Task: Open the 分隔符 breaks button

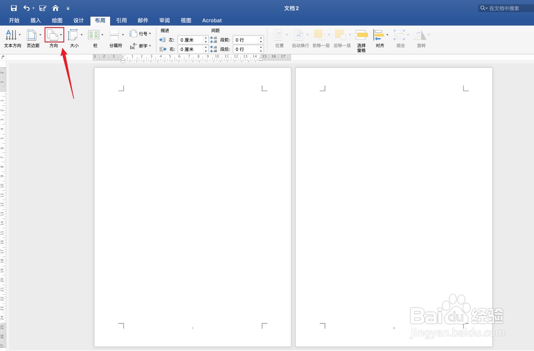Action: 116,38
